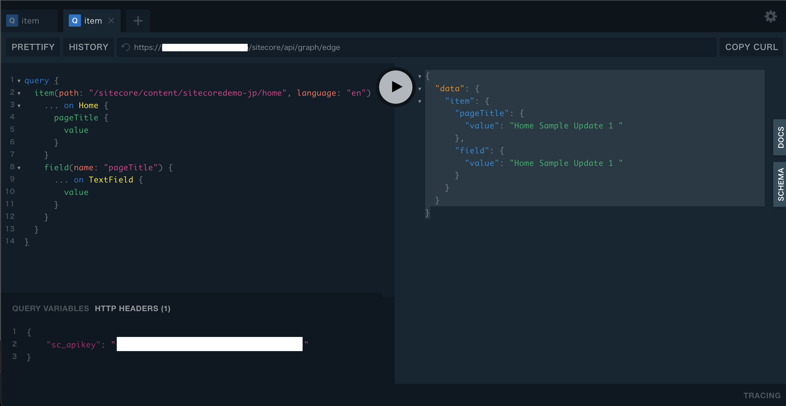Click field(name: "pageTitle") on line 8
The height and width of the screenshot is (406, 786).
coord(103,167)
